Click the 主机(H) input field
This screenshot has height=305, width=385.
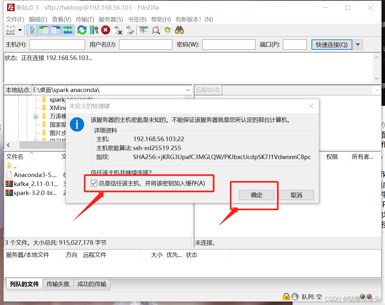pyautogui.click(x=57, y=45)
